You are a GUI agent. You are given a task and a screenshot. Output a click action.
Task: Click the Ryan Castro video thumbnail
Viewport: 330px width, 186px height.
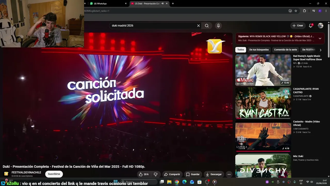tap(263, 103)
